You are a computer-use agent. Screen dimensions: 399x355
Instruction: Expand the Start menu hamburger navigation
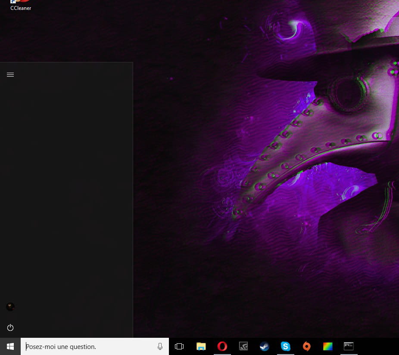pos(10,75)
